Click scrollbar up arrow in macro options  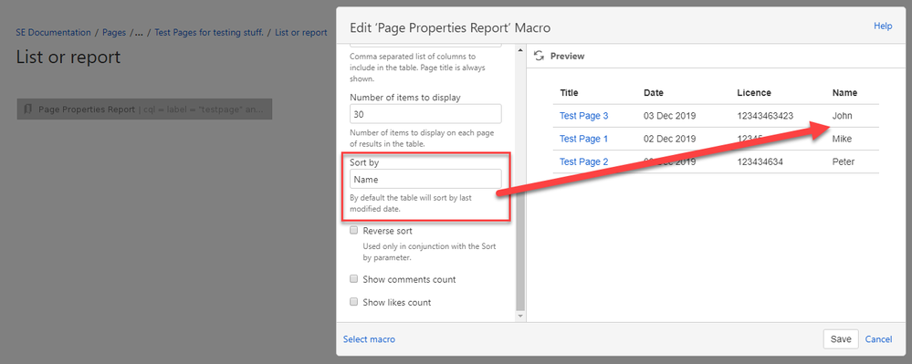tap(520, 50)
